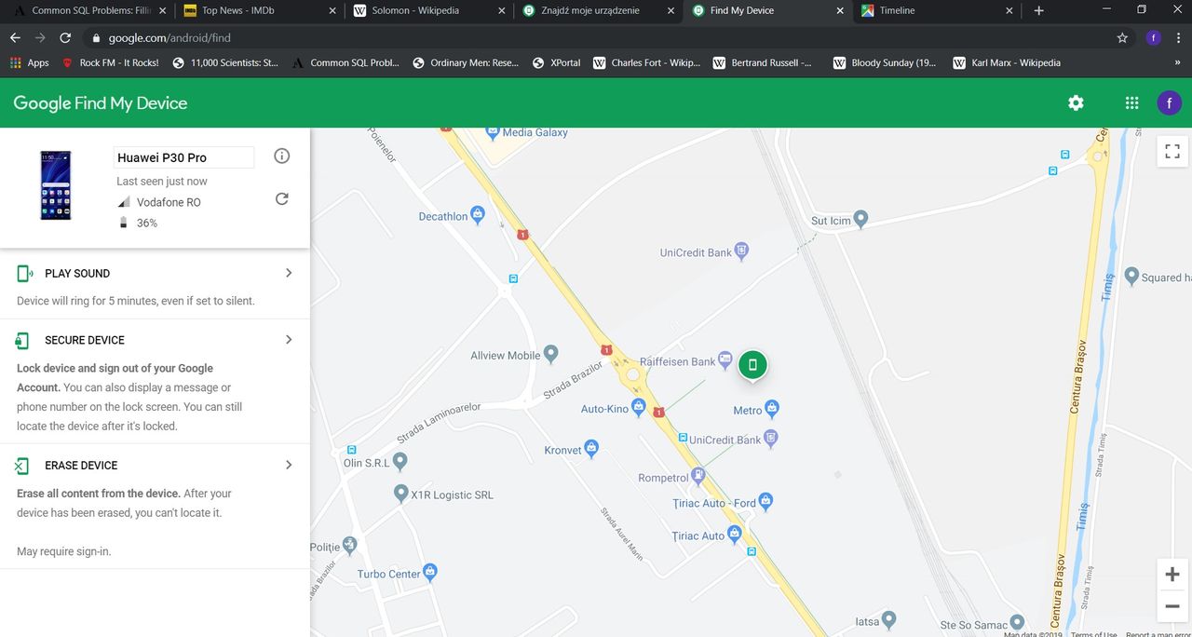The height and width of the screenshot is (637, 1192).
Task: Show device info for Huawei P30 Pro
Action: [282, 156]
